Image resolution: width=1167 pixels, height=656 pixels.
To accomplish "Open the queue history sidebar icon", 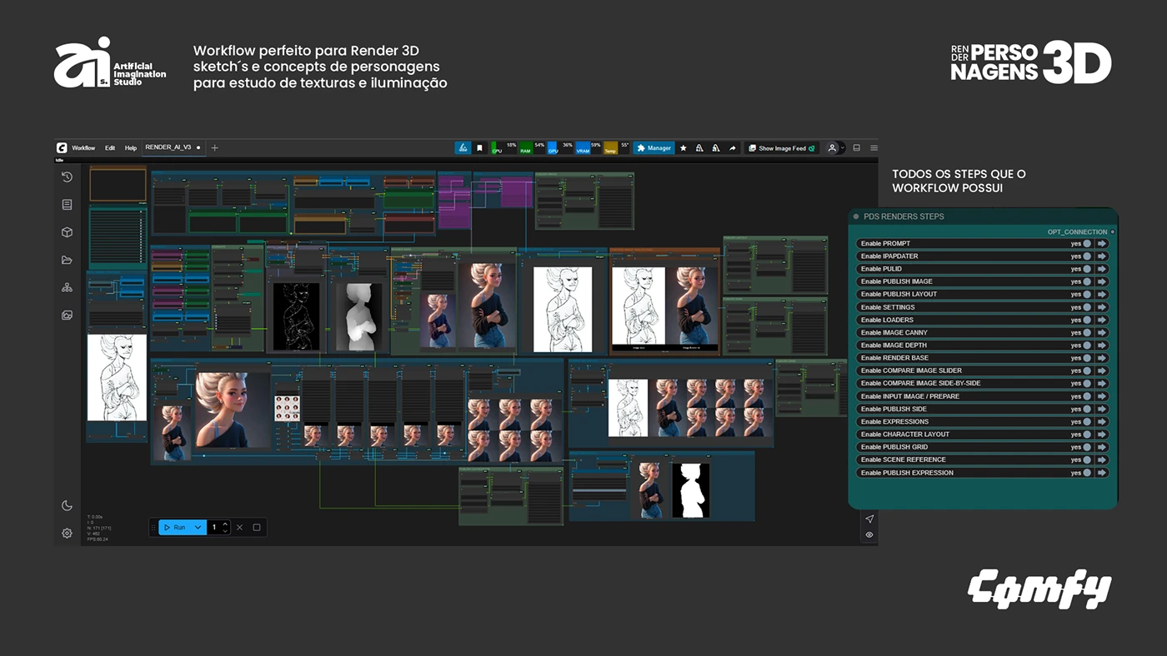I will point(67,177).
